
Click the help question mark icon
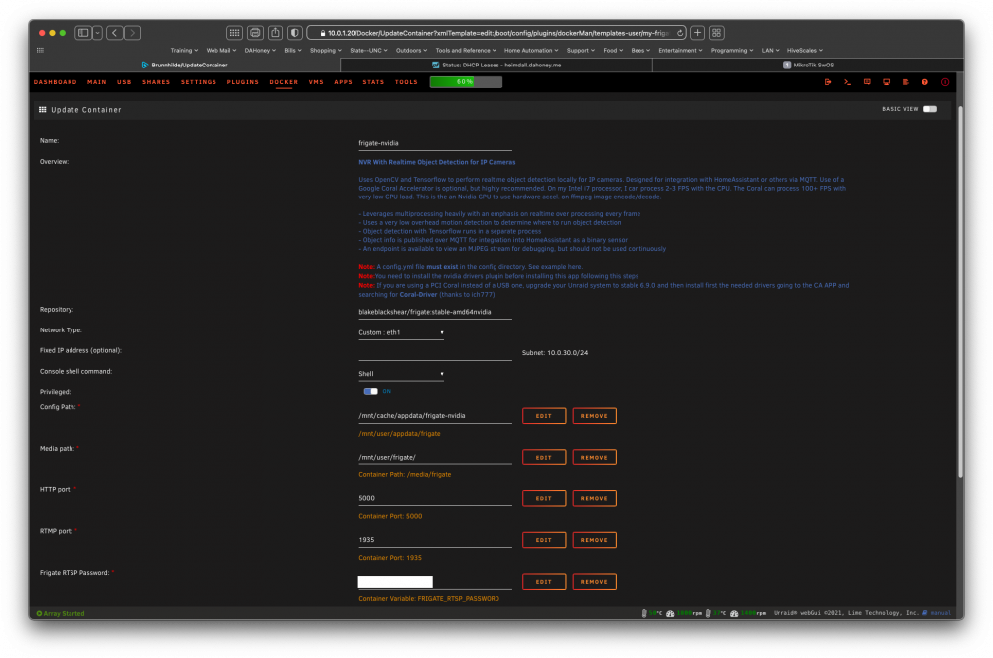click(x=925, y=82)
